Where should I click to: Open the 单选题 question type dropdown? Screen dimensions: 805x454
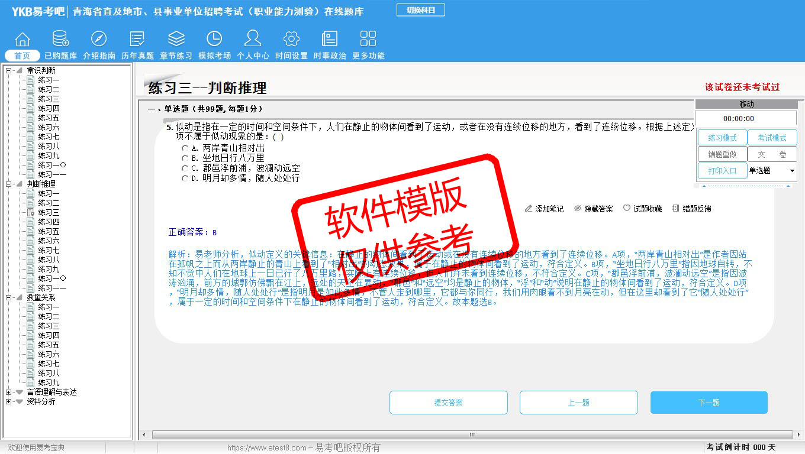[x=792, y=171]
